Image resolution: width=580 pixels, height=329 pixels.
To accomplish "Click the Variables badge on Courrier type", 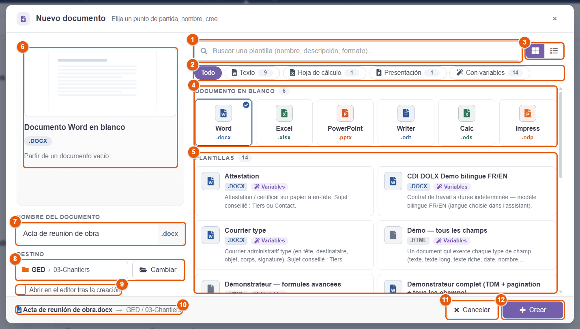I will pyautogui.click(x=269, y=240).
